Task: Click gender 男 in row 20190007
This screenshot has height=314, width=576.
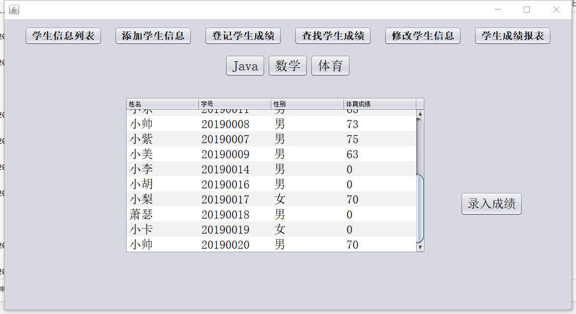Action: coord(280,139)
